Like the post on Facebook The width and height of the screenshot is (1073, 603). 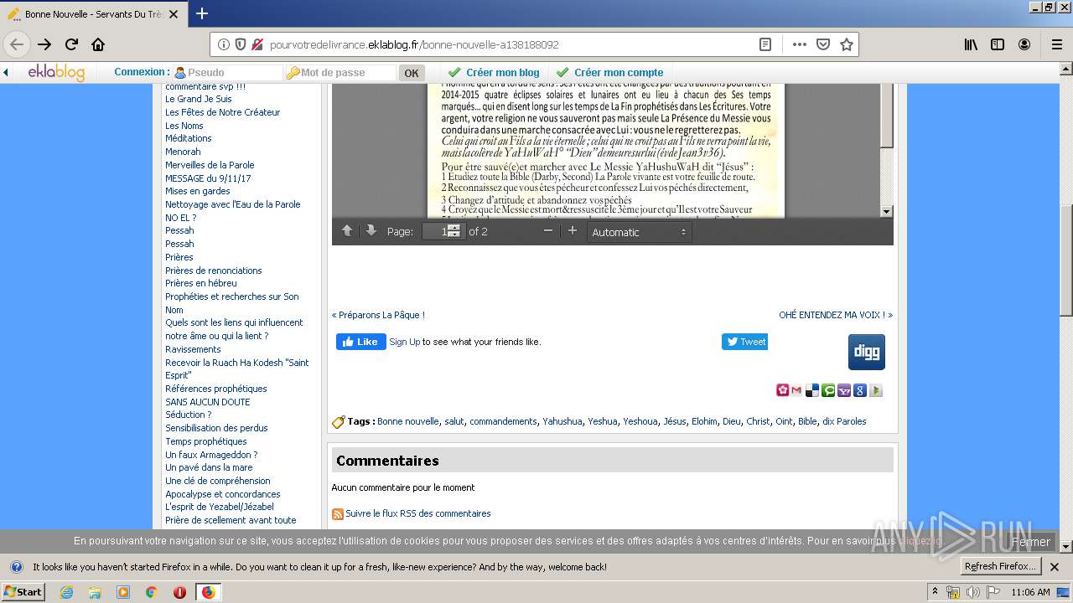(361, 342)
